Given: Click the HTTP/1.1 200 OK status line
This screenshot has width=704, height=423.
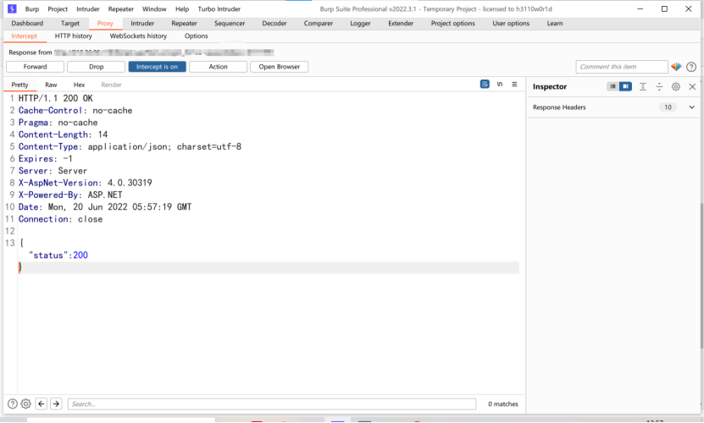Looking at the screenshot, I should tap(56, 98).
